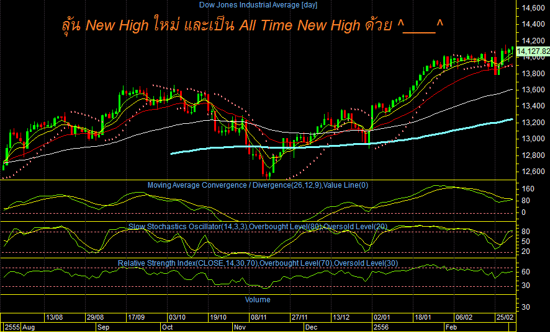Click the 2555 year label

pyautogui.click(x=12, y=328)
